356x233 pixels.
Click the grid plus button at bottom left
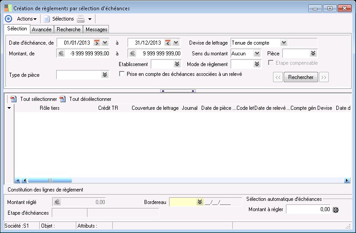click(x=18, y=180)
